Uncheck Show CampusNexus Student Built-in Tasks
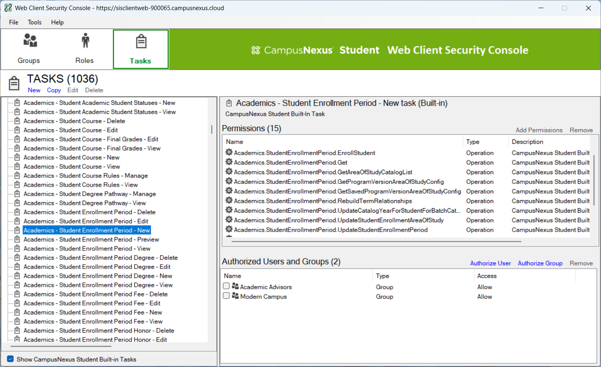Image resolution: width=601 pixels, height=367 pixels. (x=11, y=359)
